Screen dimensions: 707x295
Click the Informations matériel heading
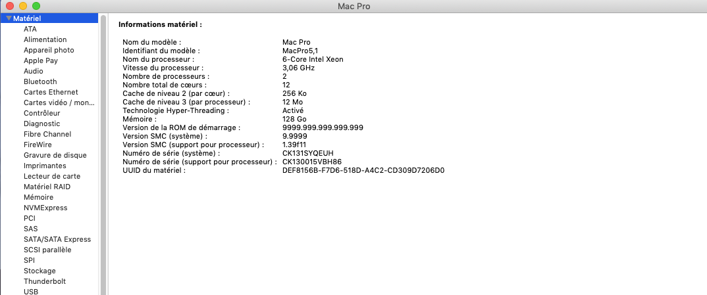point(160,24)
